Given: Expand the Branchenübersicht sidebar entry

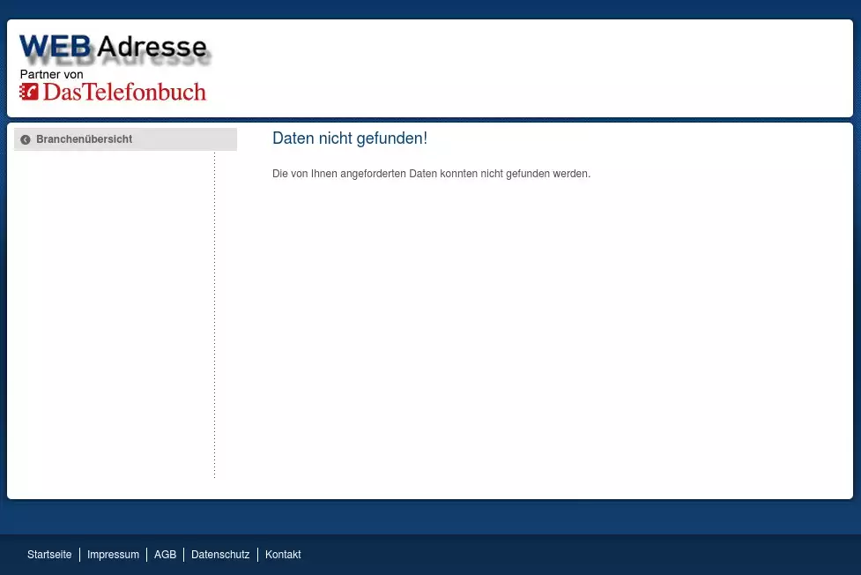Looking at the screenshot, I should [85, 139].
